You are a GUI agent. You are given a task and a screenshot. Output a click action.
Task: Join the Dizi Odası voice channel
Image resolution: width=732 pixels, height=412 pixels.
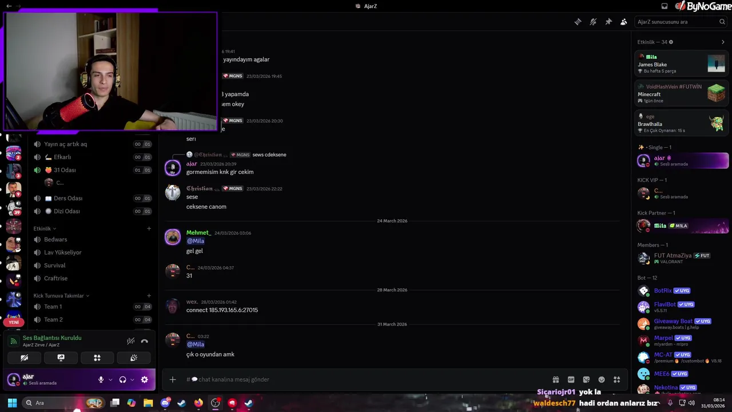[91, 211]
